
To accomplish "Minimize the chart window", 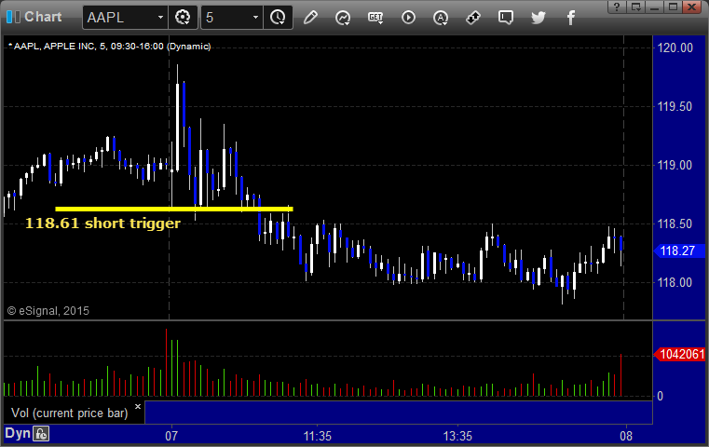I will (x=654, y=7).
